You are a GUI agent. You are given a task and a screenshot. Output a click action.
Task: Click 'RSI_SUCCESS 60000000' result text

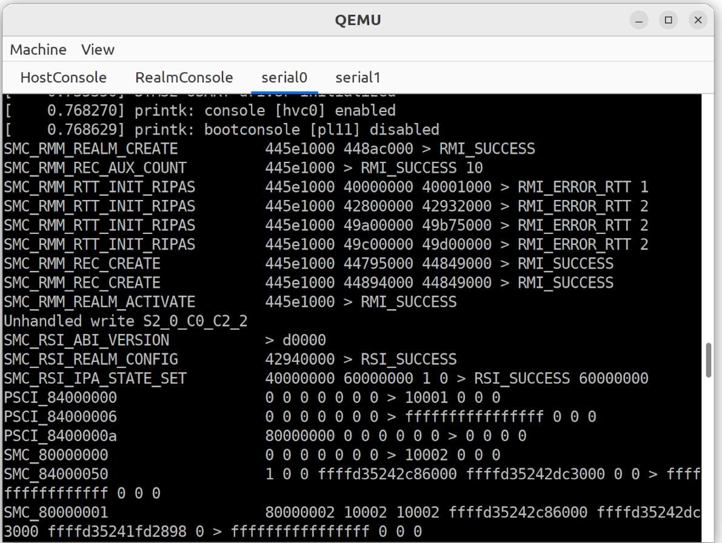click(561, 378)
